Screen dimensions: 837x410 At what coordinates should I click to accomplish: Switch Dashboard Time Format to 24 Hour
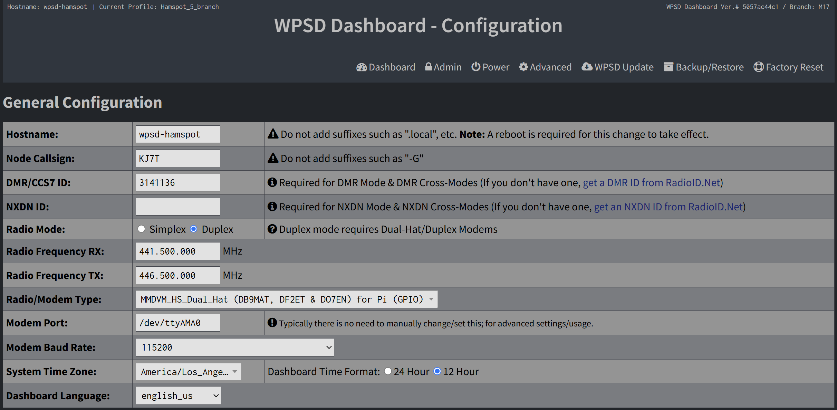388,371
